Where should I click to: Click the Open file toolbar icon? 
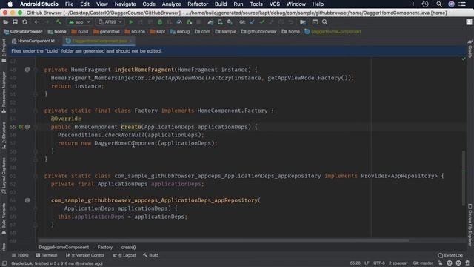(x=6, y=22)
